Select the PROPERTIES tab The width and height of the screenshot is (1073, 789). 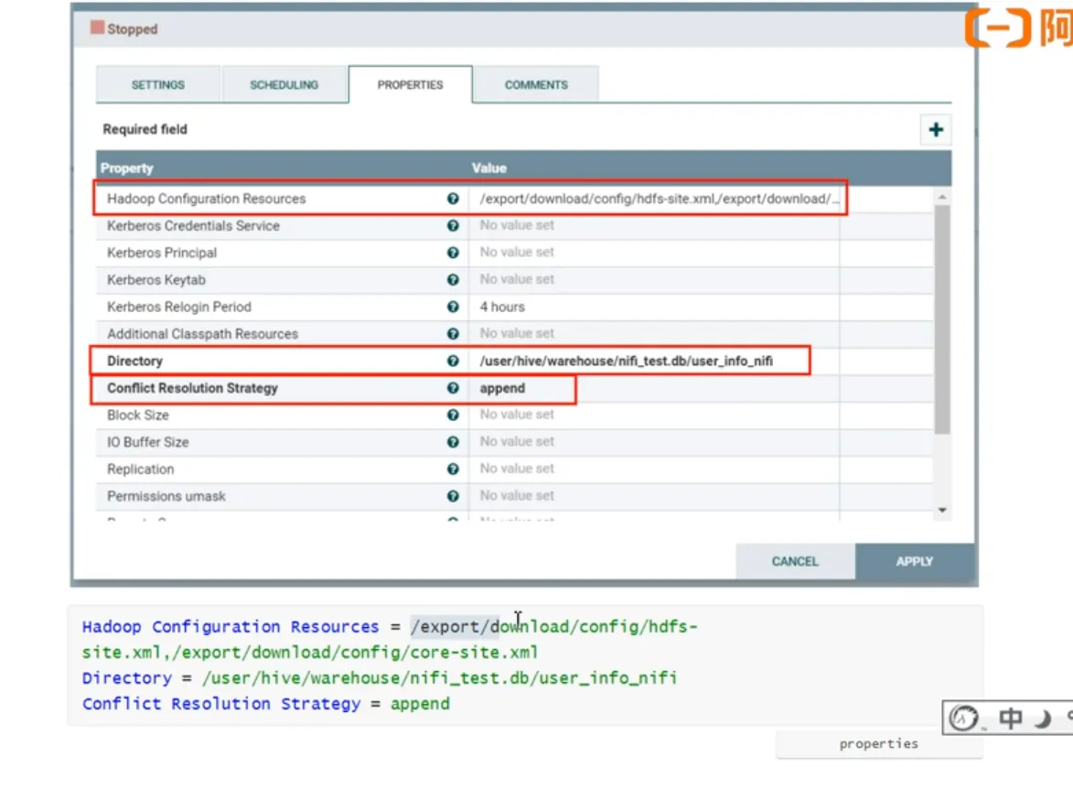click(x=410, y=85)
